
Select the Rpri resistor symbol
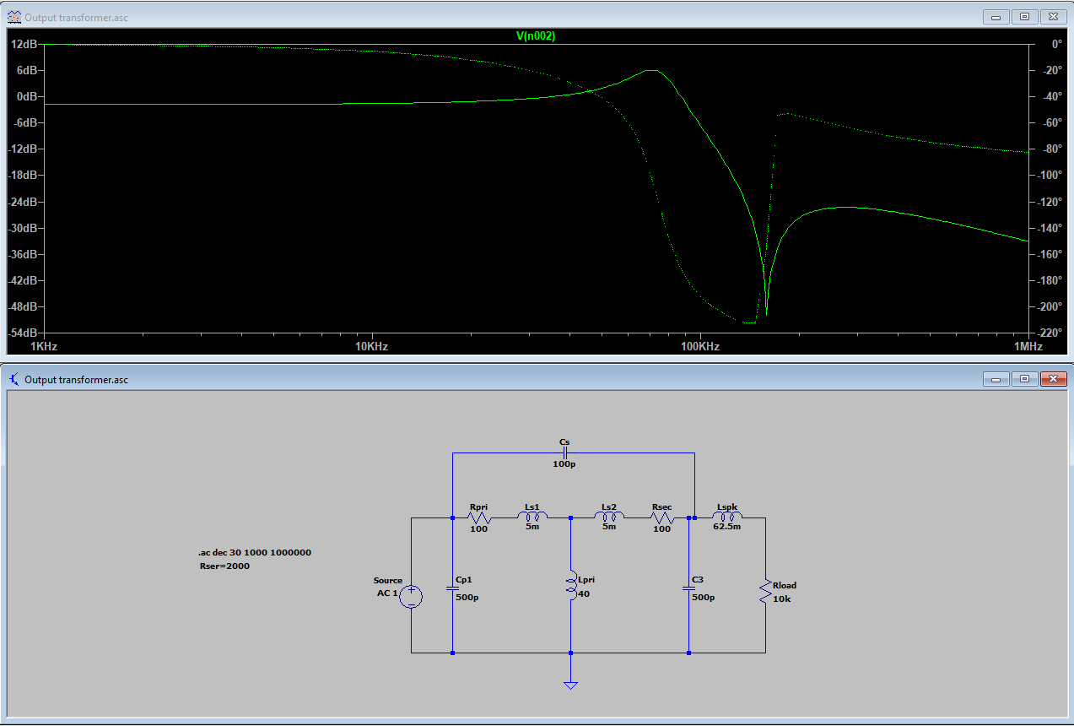coord(479,517)
